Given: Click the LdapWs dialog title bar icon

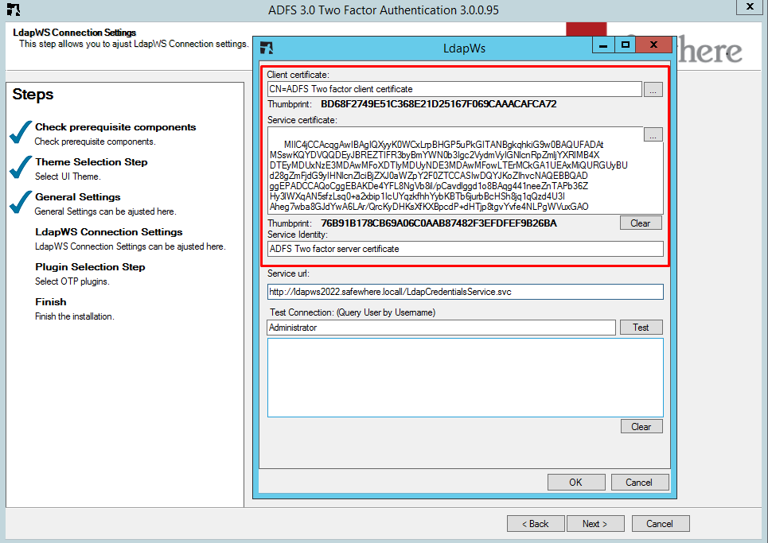Looking at the screenshot, I should [267, 48].
